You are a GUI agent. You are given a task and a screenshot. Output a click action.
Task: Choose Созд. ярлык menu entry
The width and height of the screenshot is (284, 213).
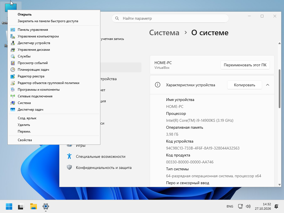27,118
